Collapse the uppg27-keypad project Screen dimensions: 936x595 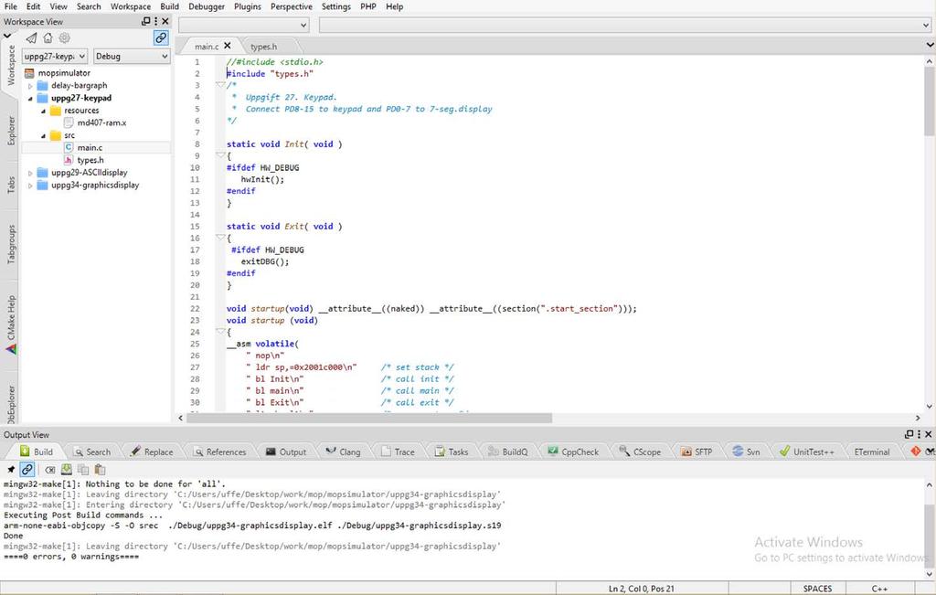tap(30, 99)
